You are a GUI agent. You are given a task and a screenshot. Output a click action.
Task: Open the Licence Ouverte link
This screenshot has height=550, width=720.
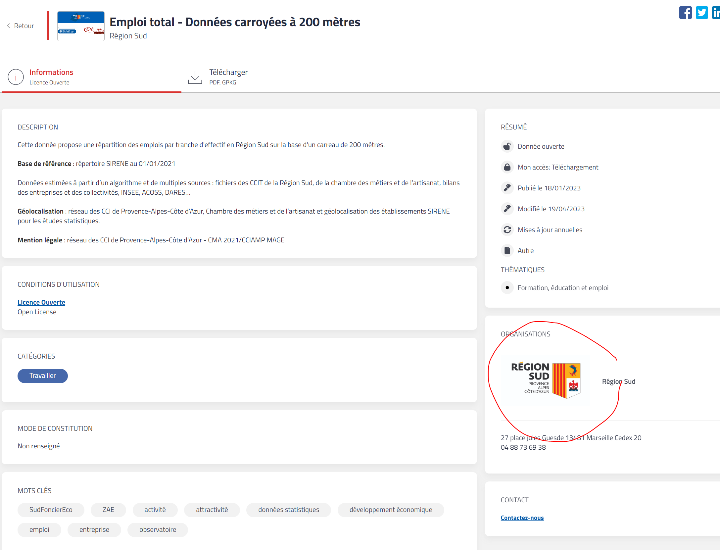(x=41, y=302)
